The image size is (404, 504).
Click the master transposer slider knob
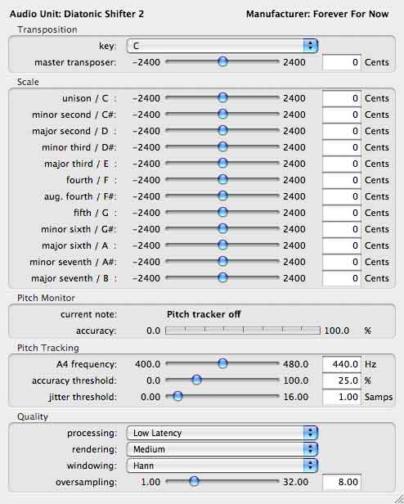pyautogui.click(x=222, y=61)
